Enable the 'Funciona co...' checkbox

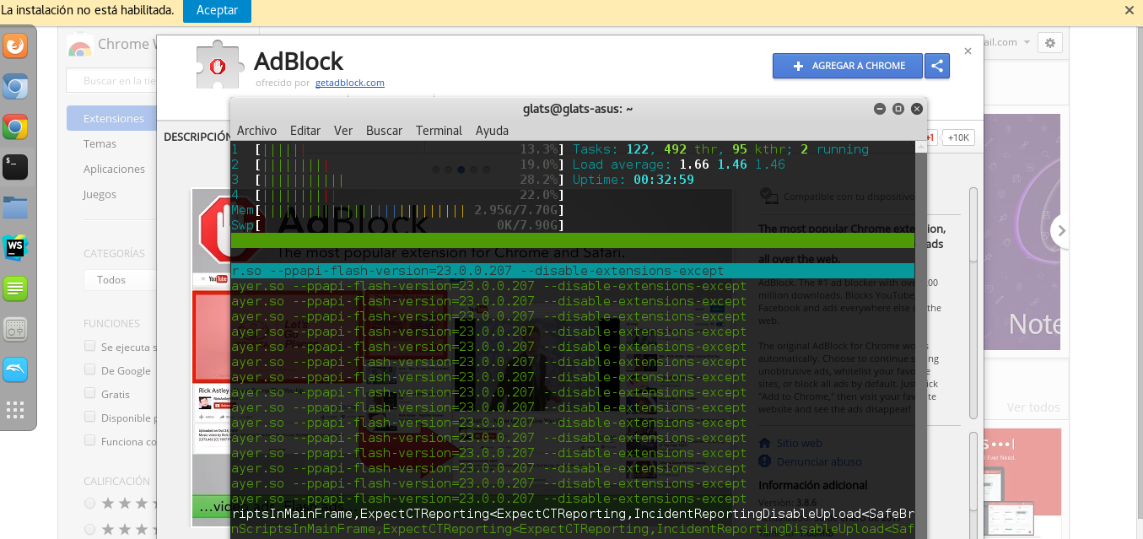point(89,441)
